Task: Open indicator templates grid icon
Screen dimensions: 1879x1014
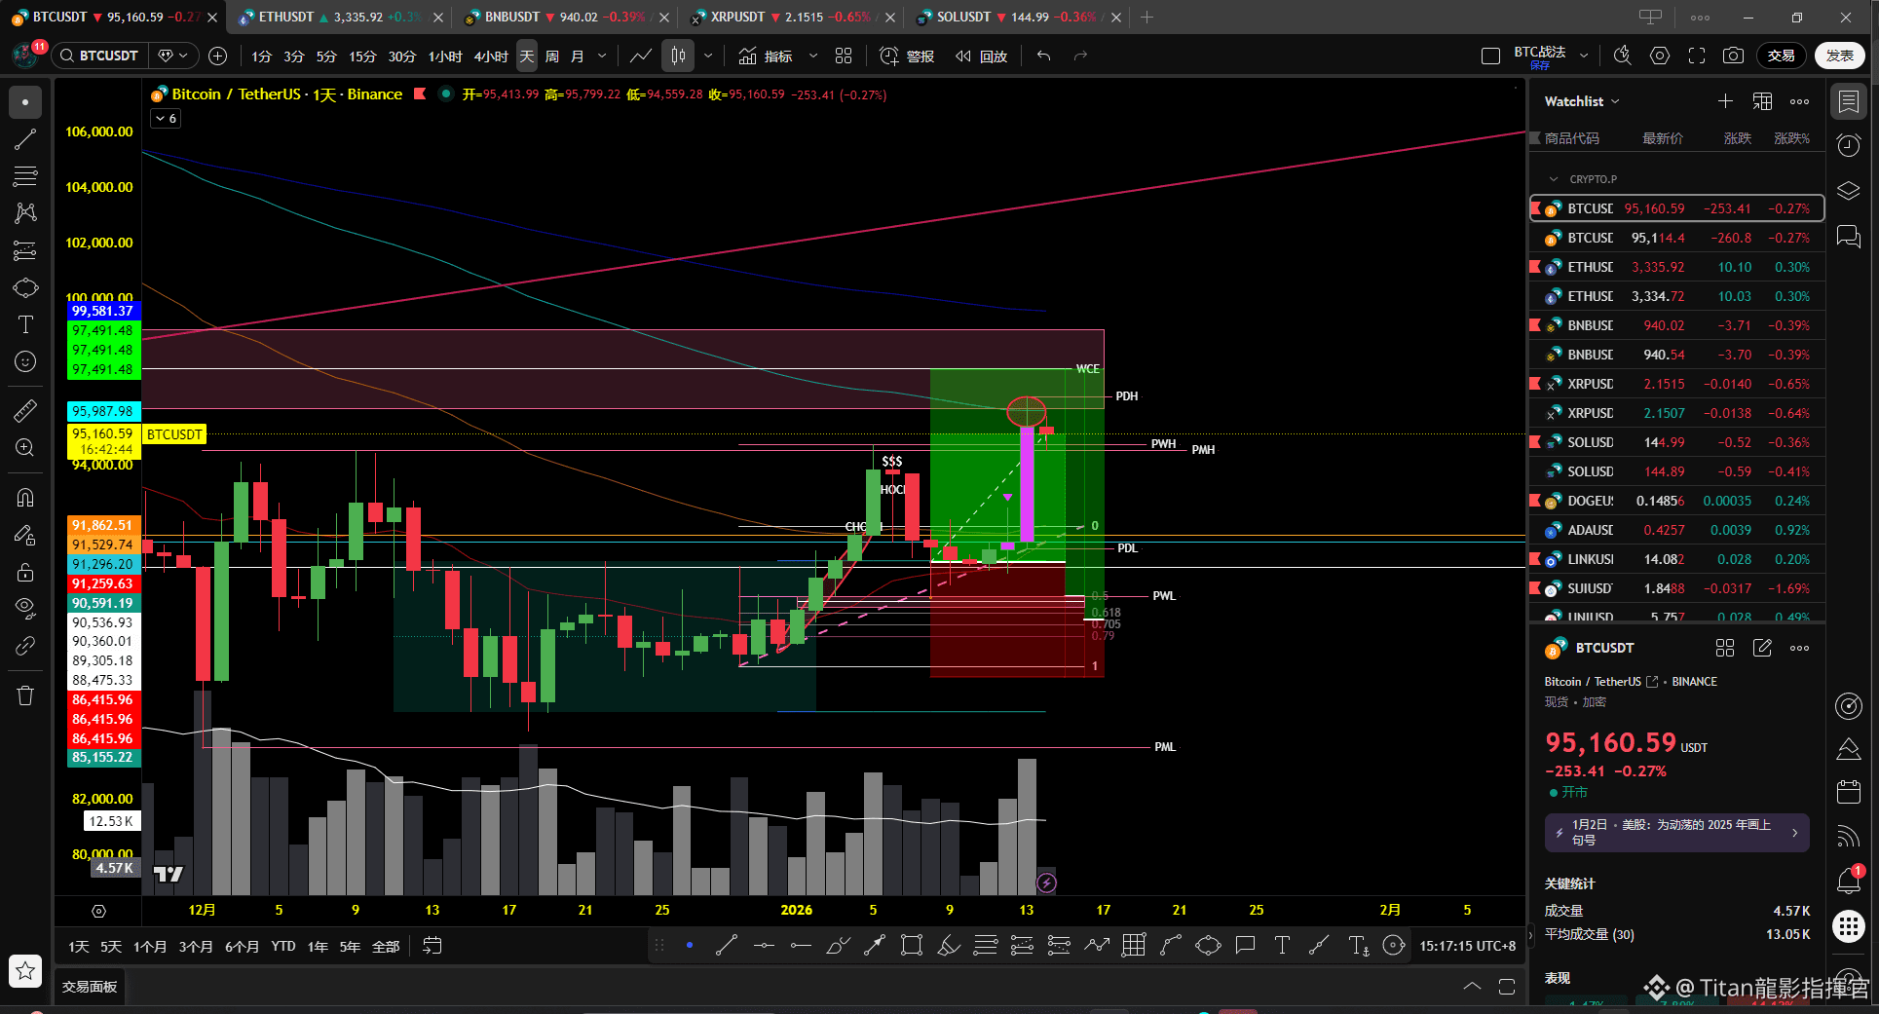Action: pos(844,56)
